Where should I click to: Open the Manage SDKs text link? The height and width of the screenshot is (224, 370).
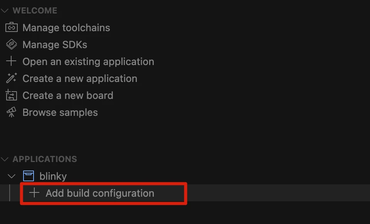coord(55,45)
